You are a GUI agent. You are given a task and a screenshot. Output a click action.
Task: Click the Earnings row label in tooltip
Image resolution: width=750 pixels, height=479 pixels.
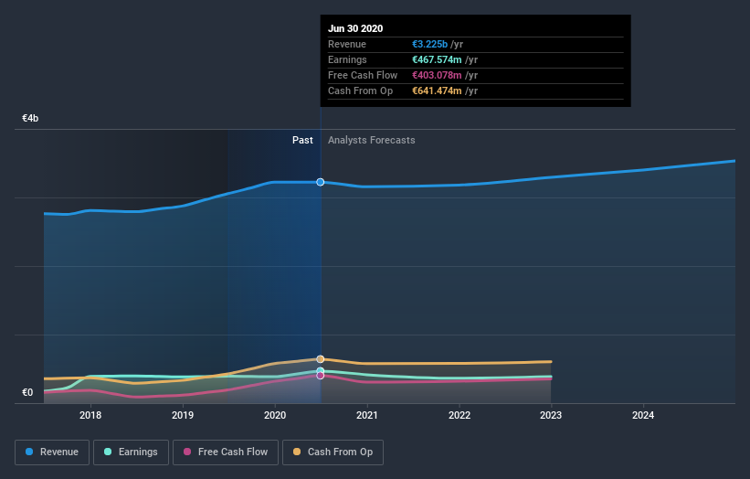click(348, 59)
